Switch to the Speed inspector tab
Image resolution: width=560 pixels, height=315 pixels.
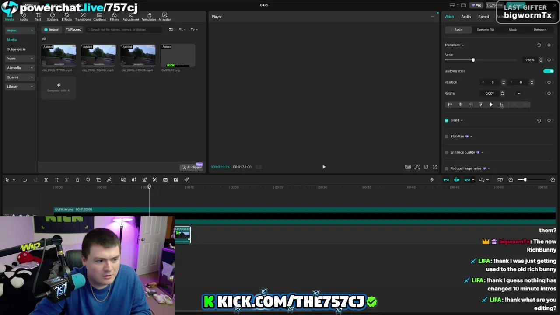coord(483,17)
